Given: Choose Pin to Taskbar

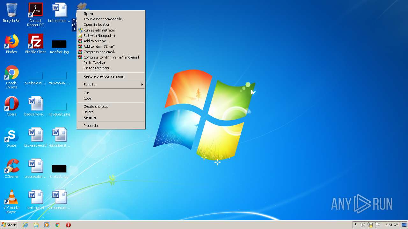Looking at the screenshot, I should coord(111,63).
